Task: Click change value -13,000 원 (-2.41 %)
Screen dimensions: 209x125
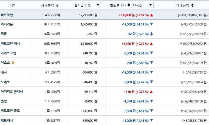Action: (135, 121)
